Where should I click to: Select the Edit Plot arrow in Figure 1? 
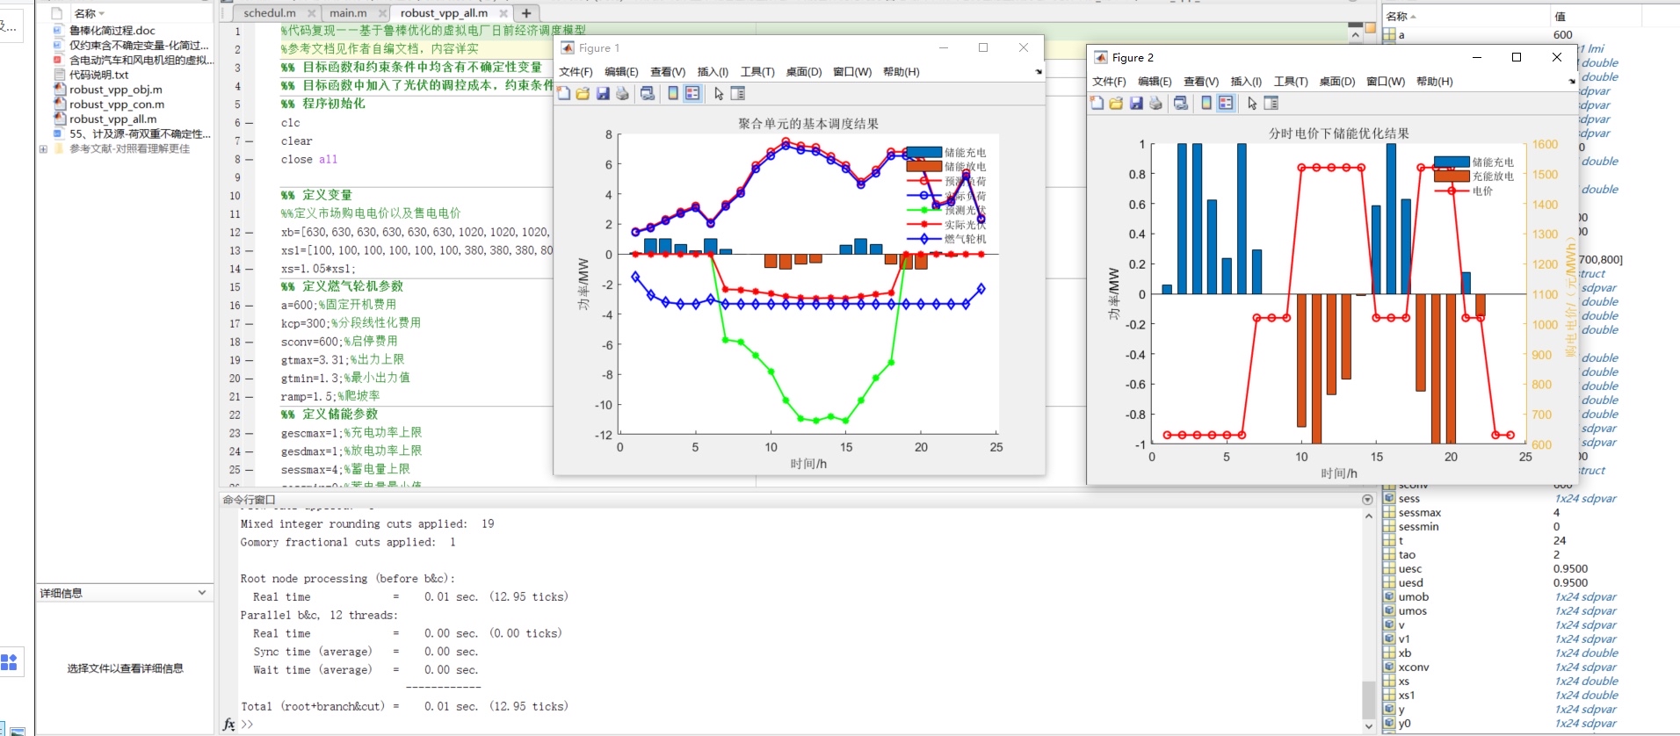coord(719,93)
